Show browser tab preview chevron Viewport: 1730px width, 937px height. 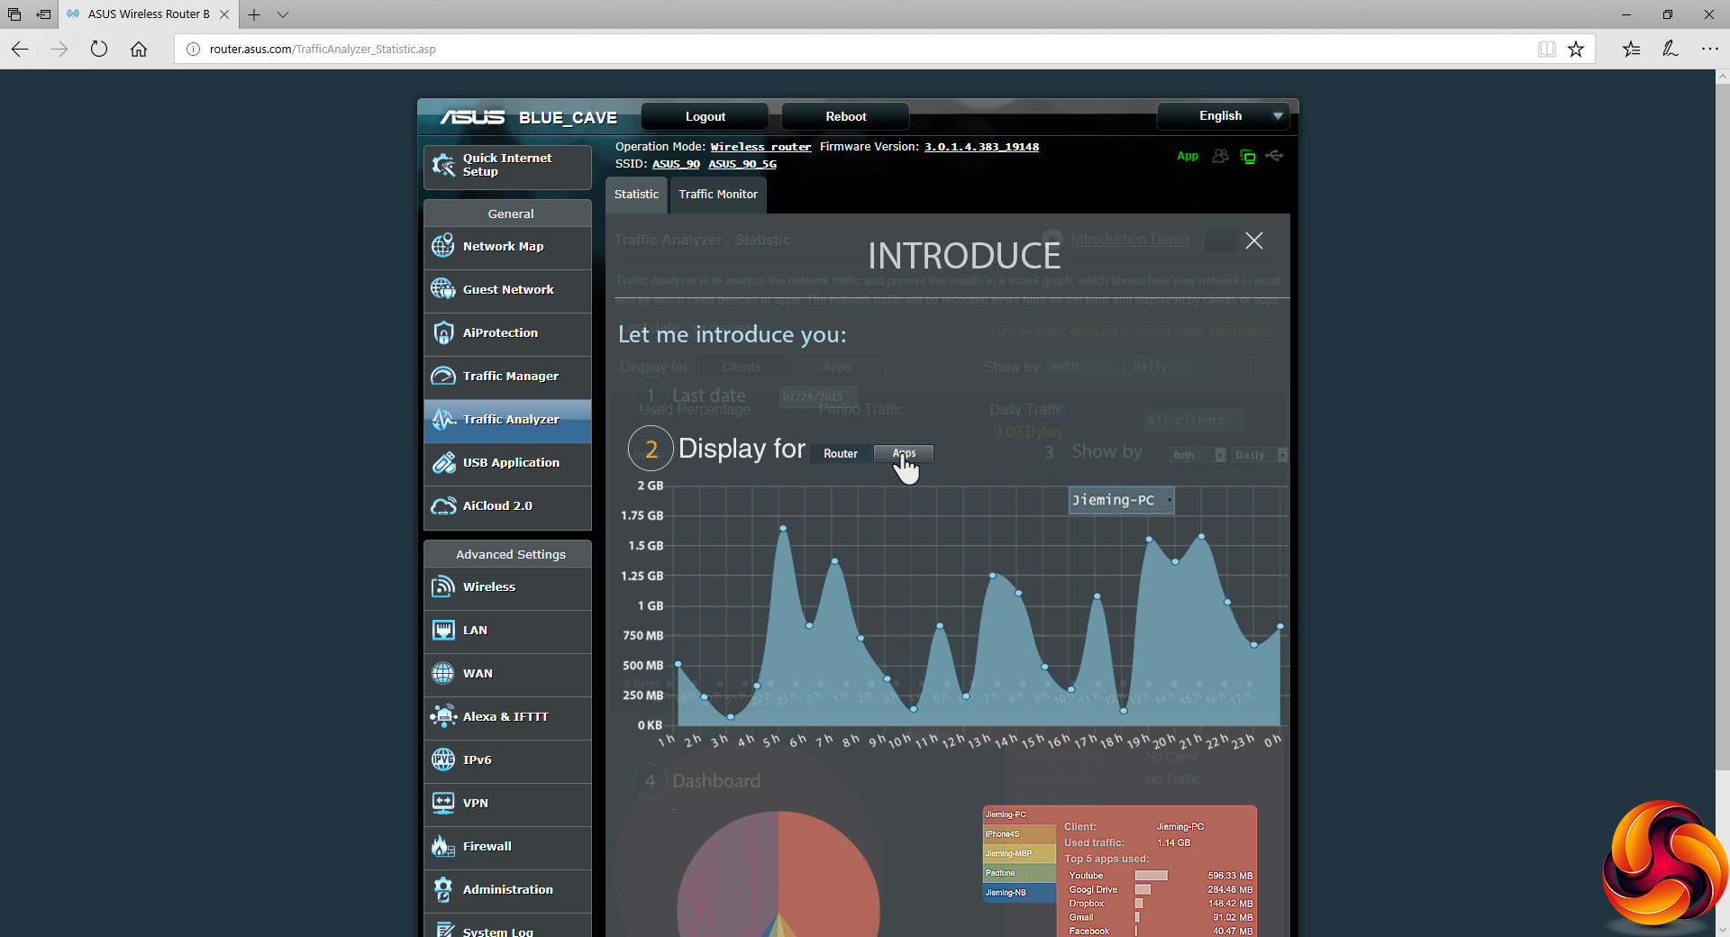pos(283,14)
